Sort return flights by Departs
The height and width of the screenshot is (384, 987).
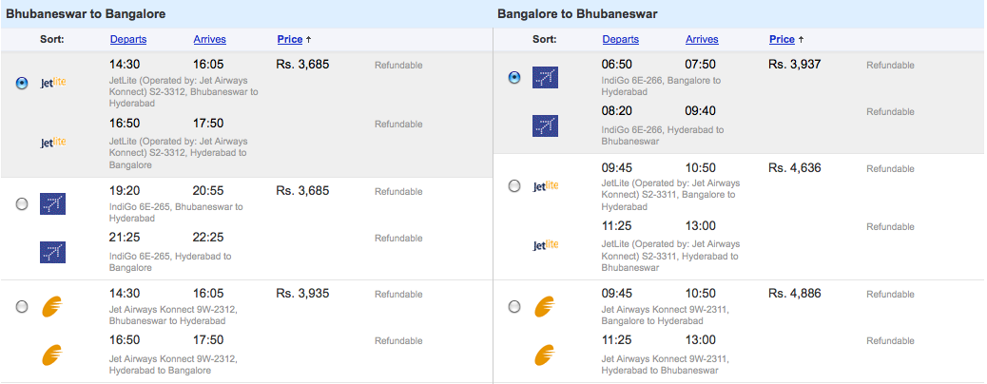click(x=621, y=39)
